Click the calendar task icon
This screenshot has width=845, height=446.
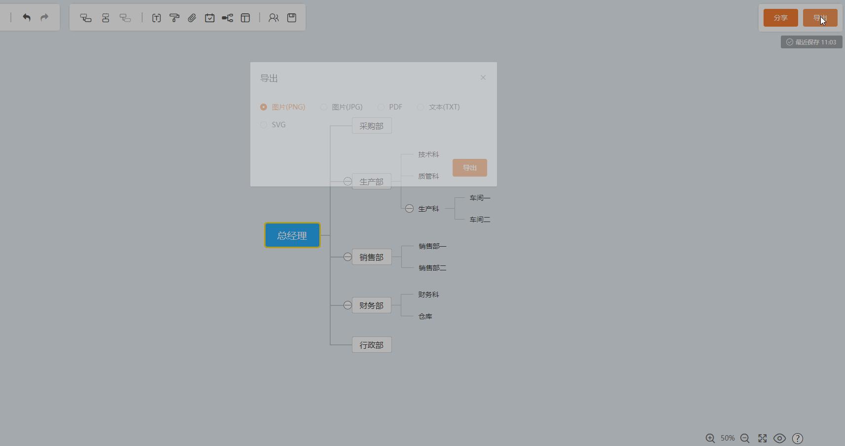pyautogui.click(x=210, y=18)
